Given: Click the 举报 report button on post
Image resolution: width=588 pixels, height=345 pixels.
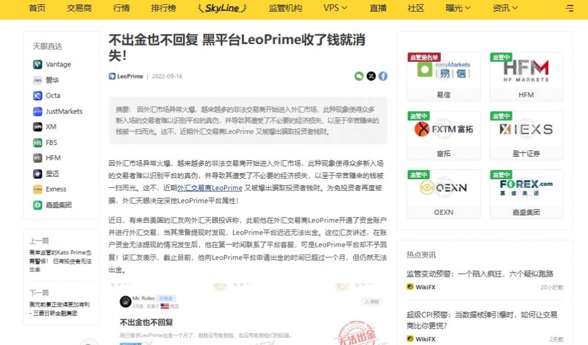Looking at the screenshot, I should click(371, 302).
